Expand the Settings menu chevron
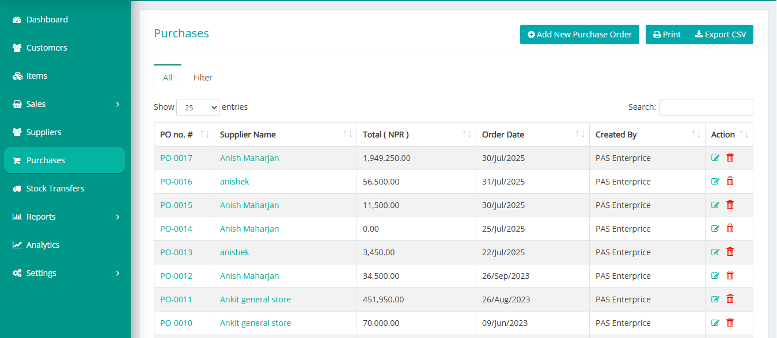The height and width of the screenshot is (338, 777). click(118, 273)
